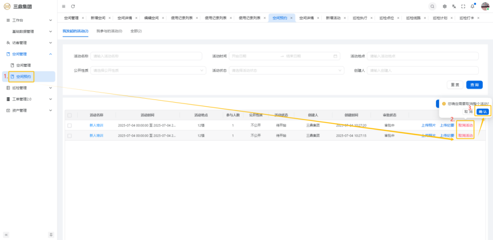Check the second 新人培训 row checkbox
Screen dimensions: 493x240
coord(70,136)
